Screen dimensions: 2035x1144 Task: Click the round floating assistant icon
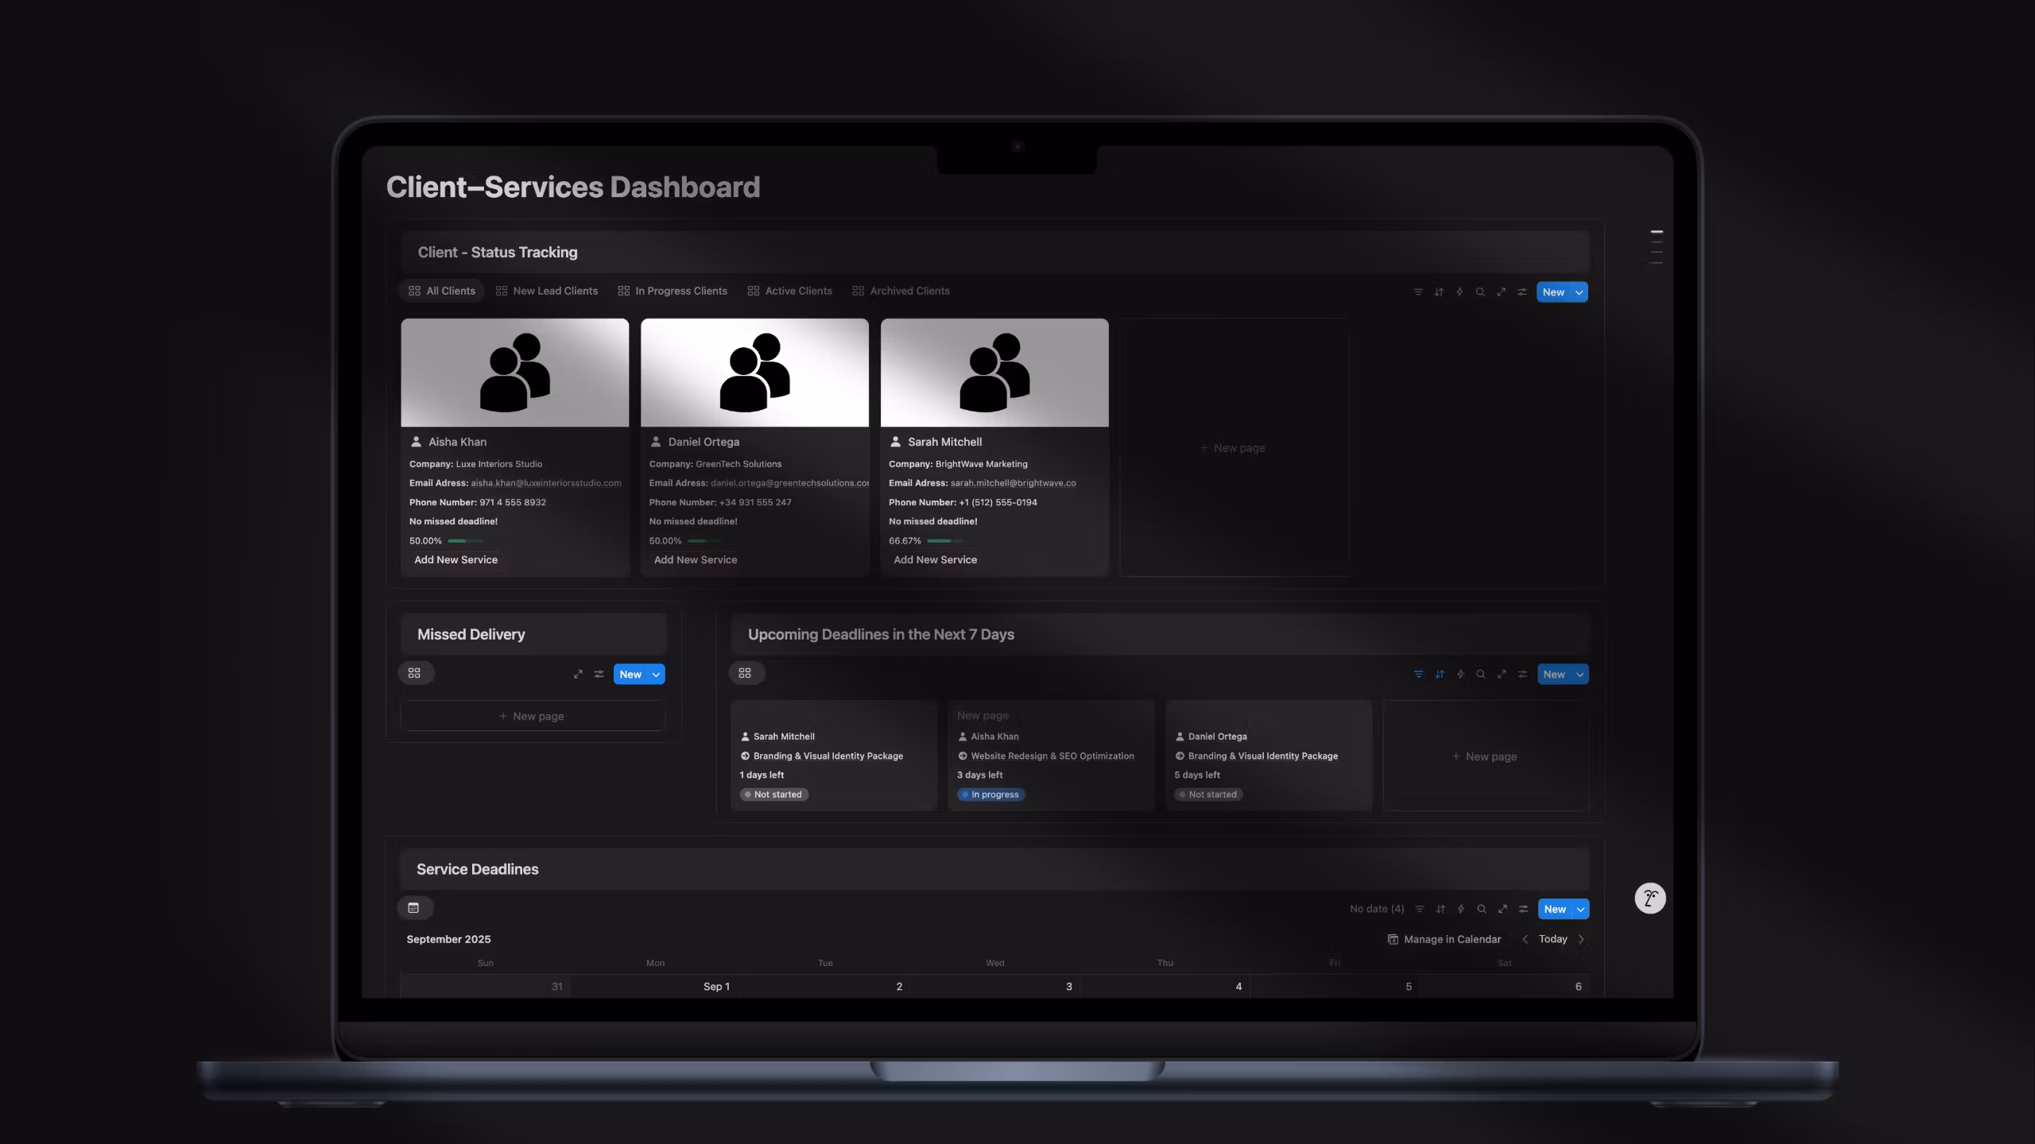coord(1649,899)
